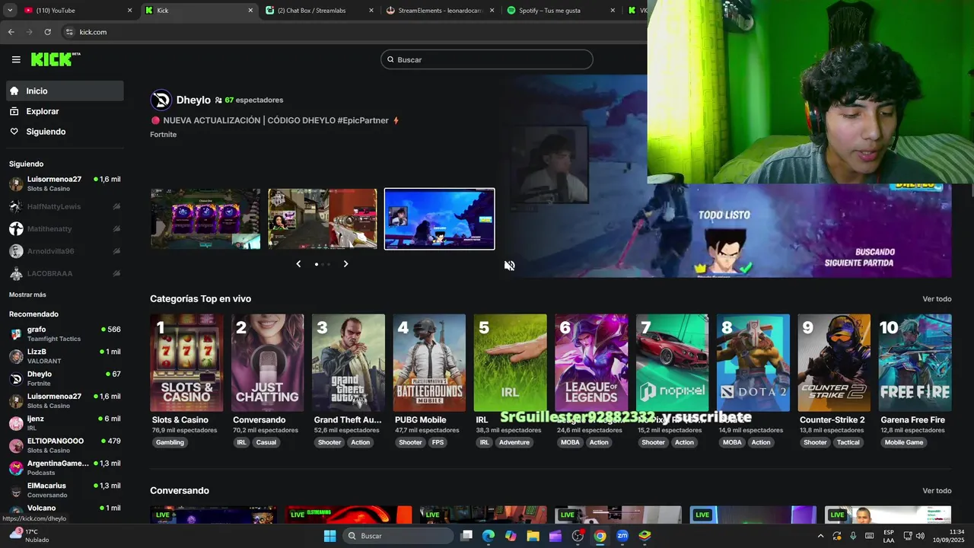This screenshot has height=548, width=974.
Task: Click the Gambling tag under Slots & Casino
Action: tap(170, 442)
